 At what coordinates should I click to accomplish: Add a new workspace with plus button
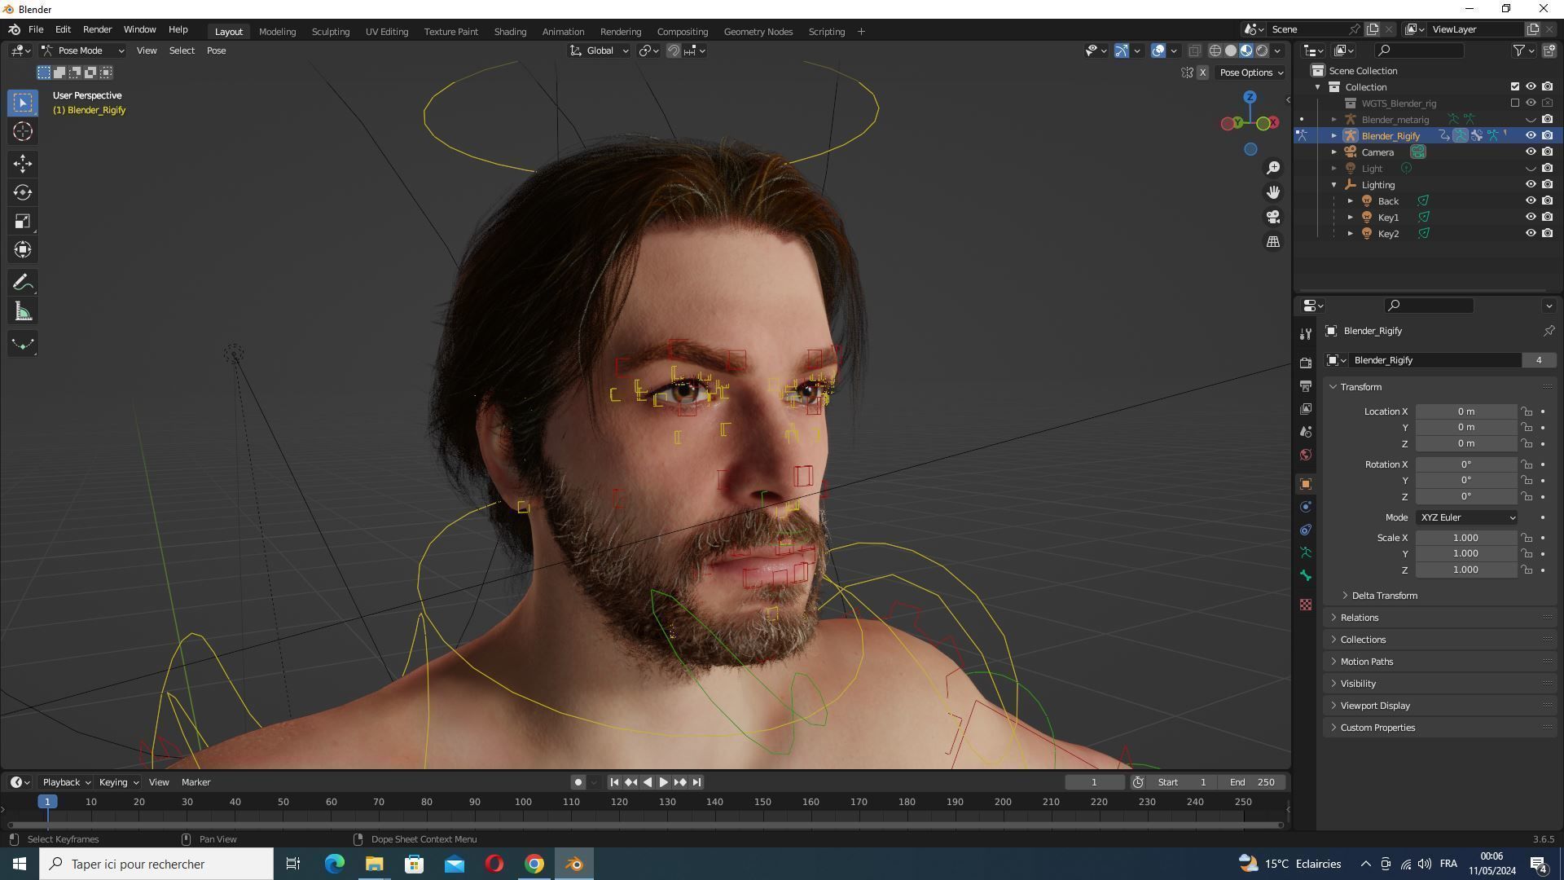point(861,32)
